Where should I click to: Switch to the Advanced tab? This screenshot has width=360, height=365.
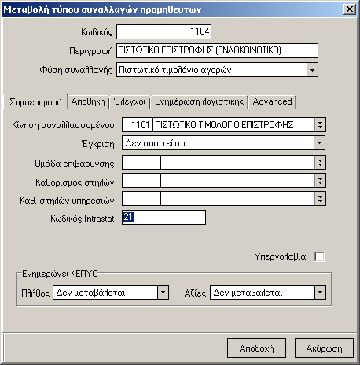pos(272,101)
